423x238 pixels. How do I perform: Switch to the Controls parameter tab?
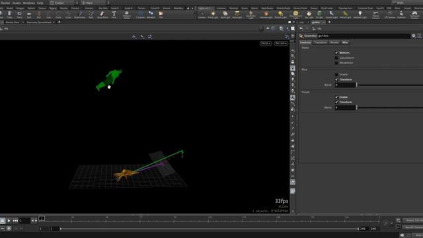305,42
